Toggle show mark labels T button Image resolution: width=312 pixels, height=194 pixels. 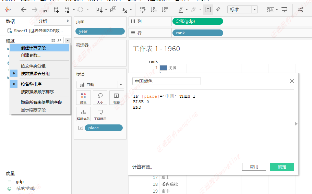208,10
